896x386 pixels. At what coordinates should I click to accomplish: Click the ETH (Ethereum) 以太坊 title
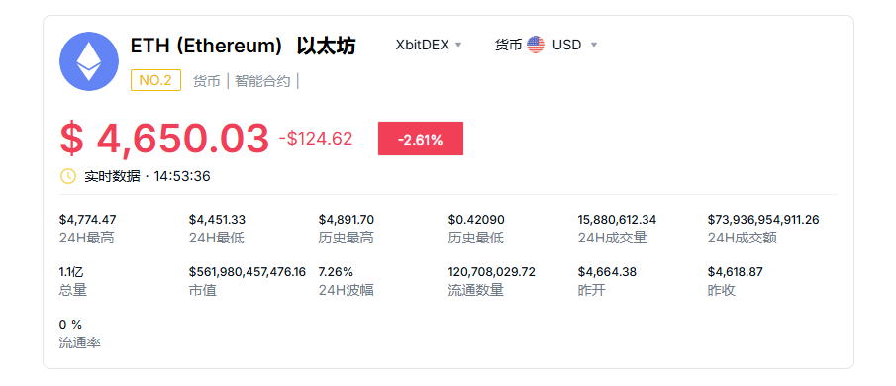click(244, 47)
